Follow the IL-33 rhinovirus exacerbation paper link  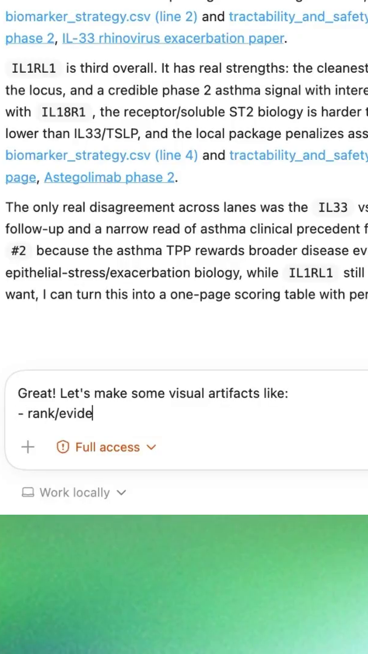[x=172, y=38]
